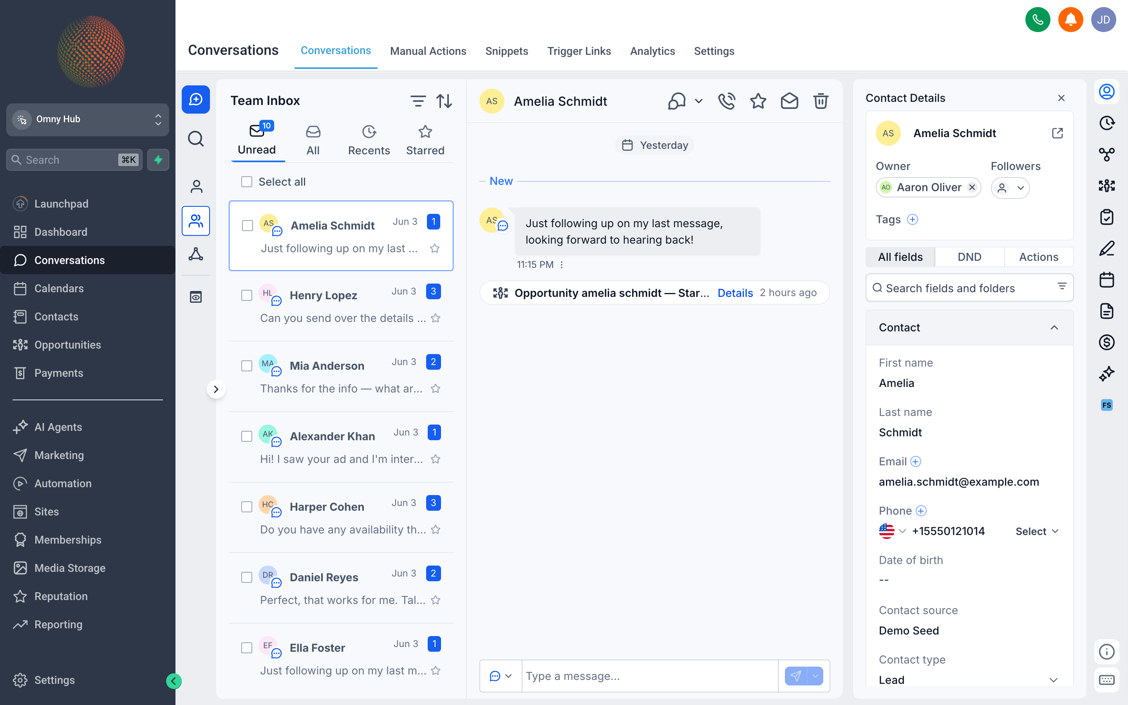This screenshot has width=1128, height=705.
Task: Open Amelia Schmidt contact in new window icon
Action: coord(1057,133)
